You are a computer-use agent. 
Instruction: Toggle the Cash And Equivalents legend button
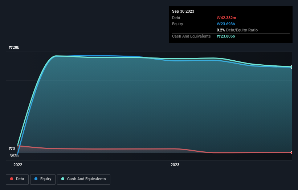tap(83, 179)
